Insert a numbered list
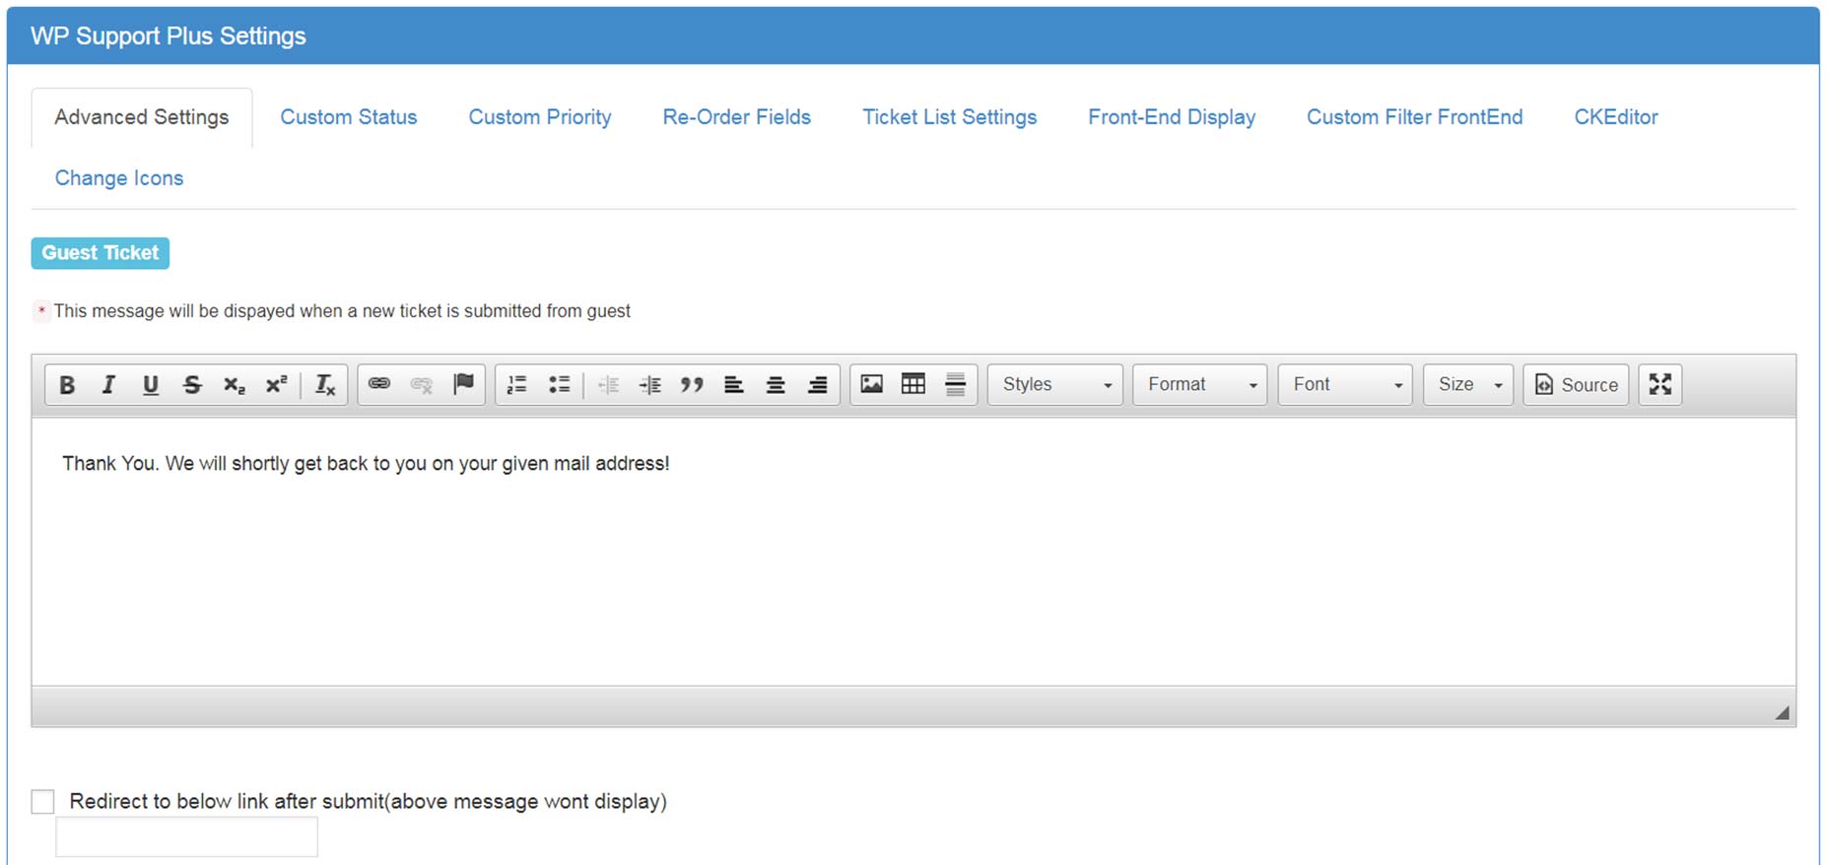This screenshot has width=1829, height=865. [516, 384]
